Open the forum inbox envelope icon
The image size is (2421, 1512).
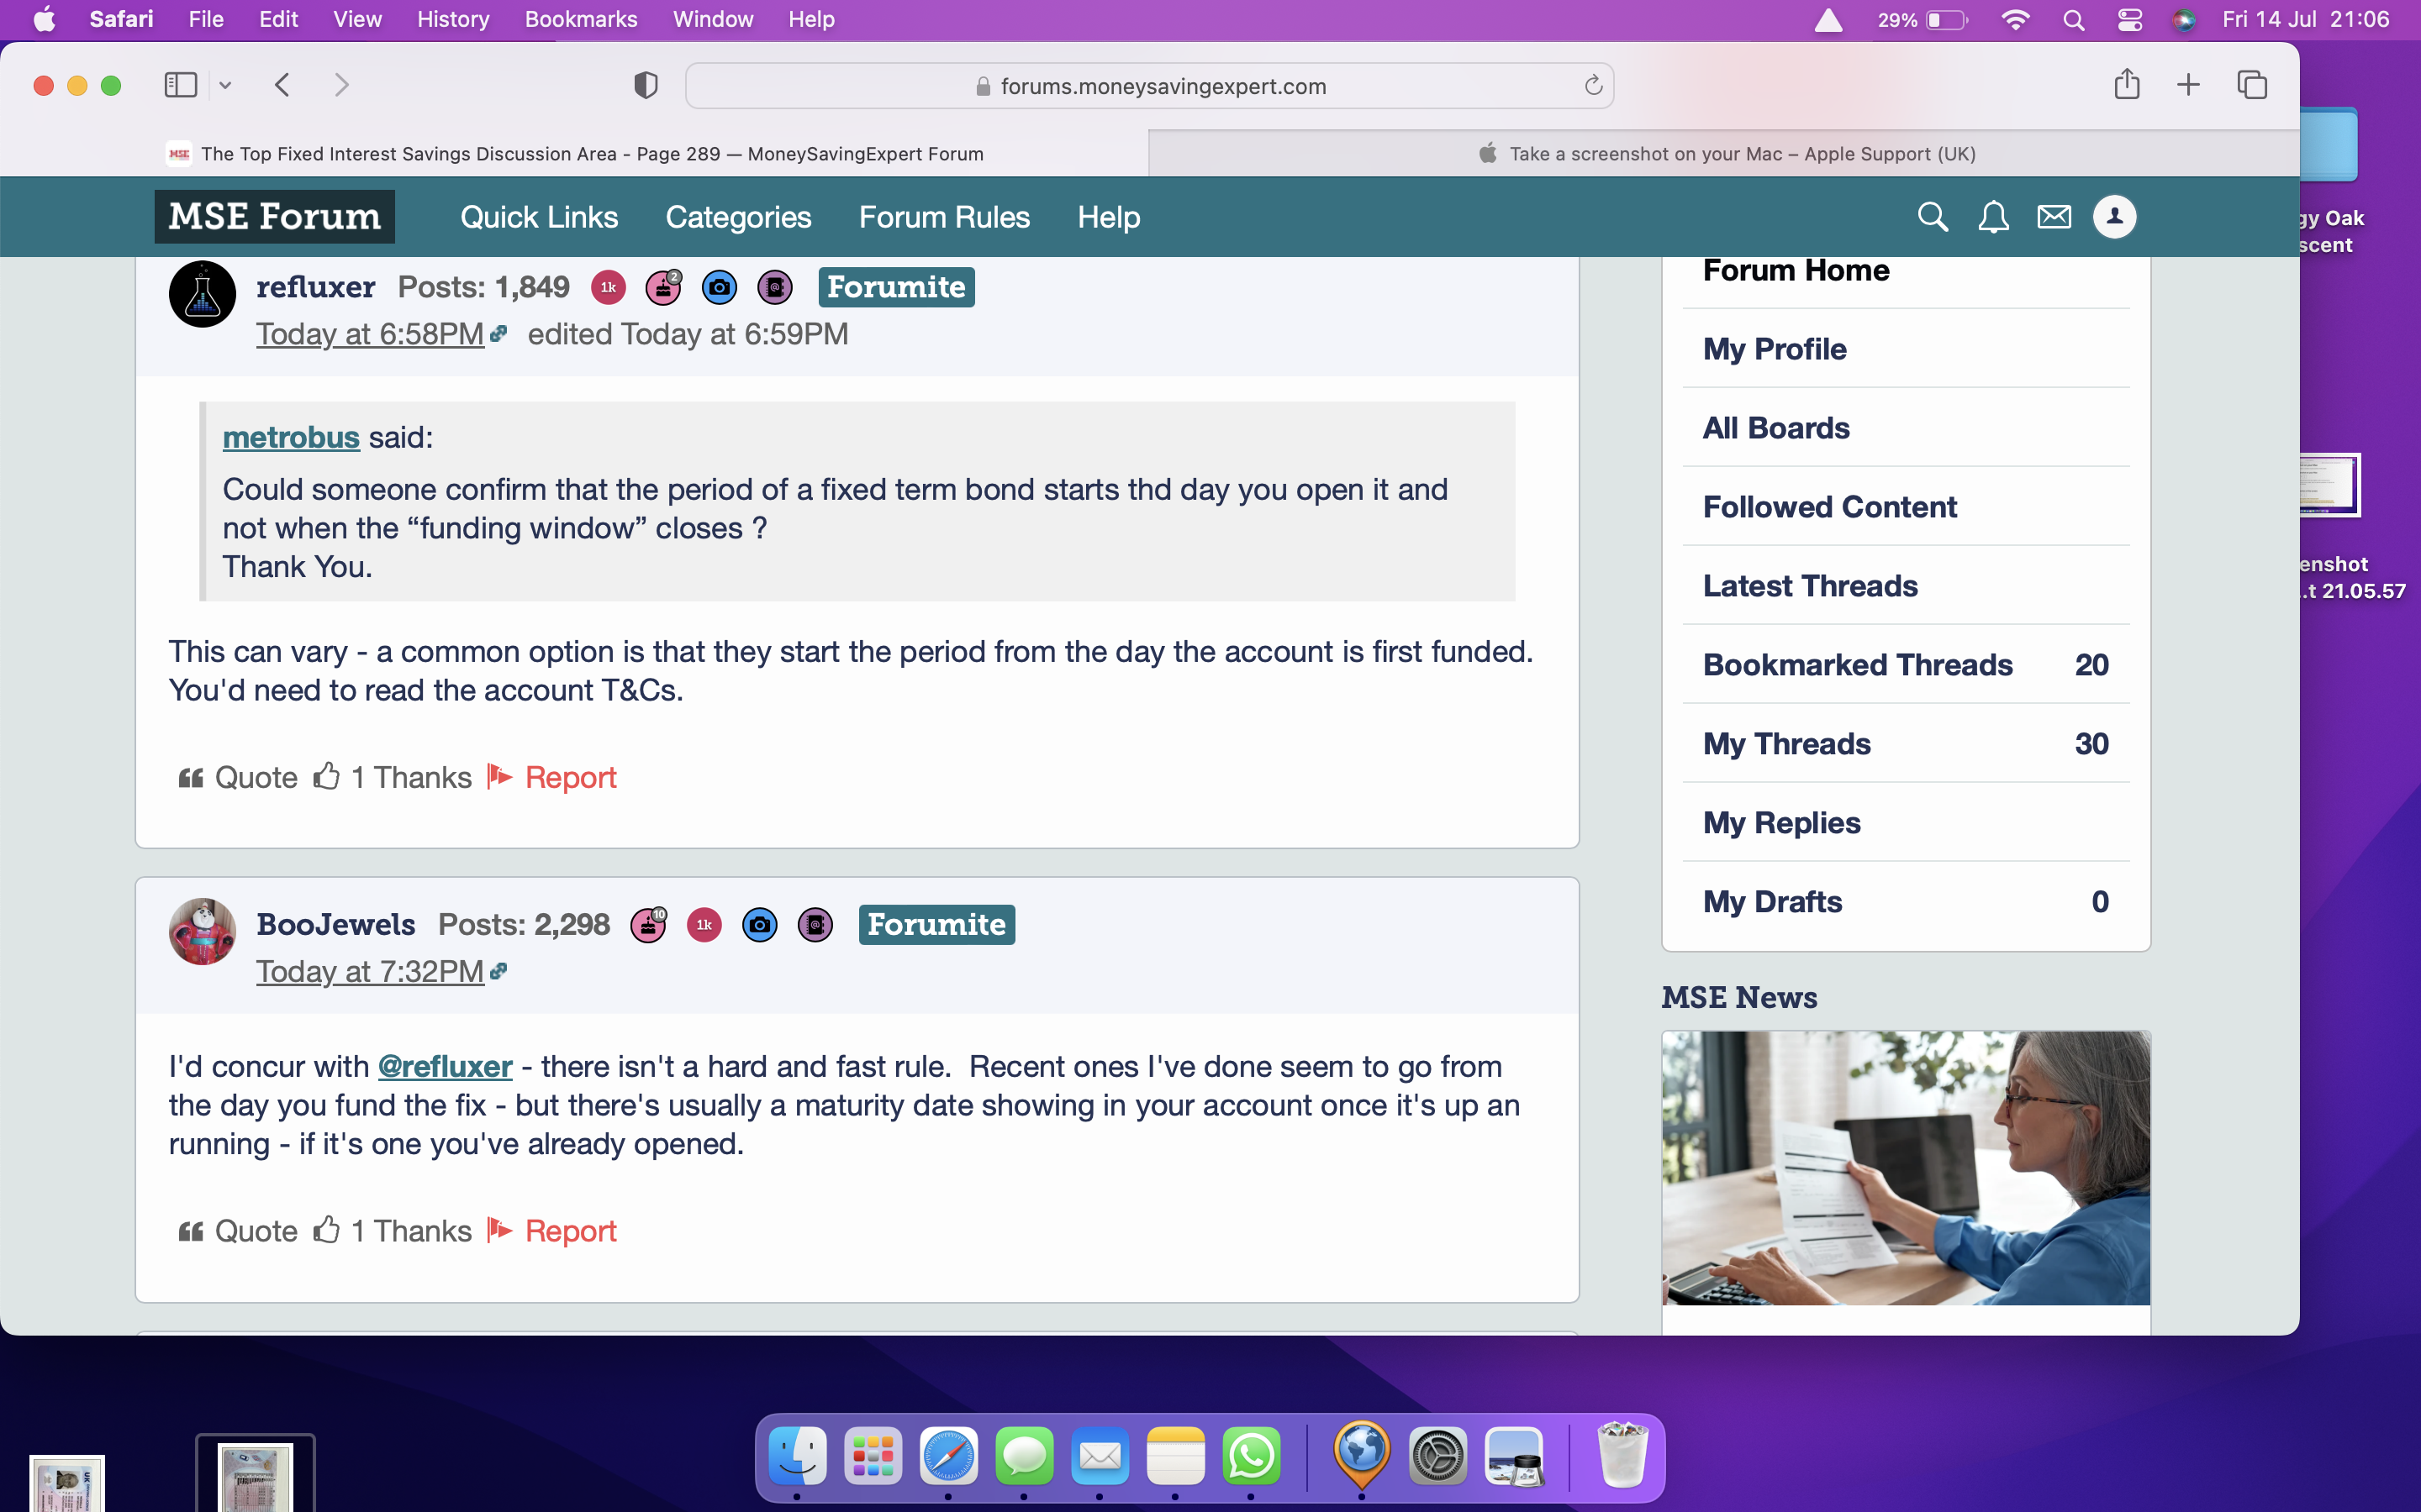[2054, 217]
